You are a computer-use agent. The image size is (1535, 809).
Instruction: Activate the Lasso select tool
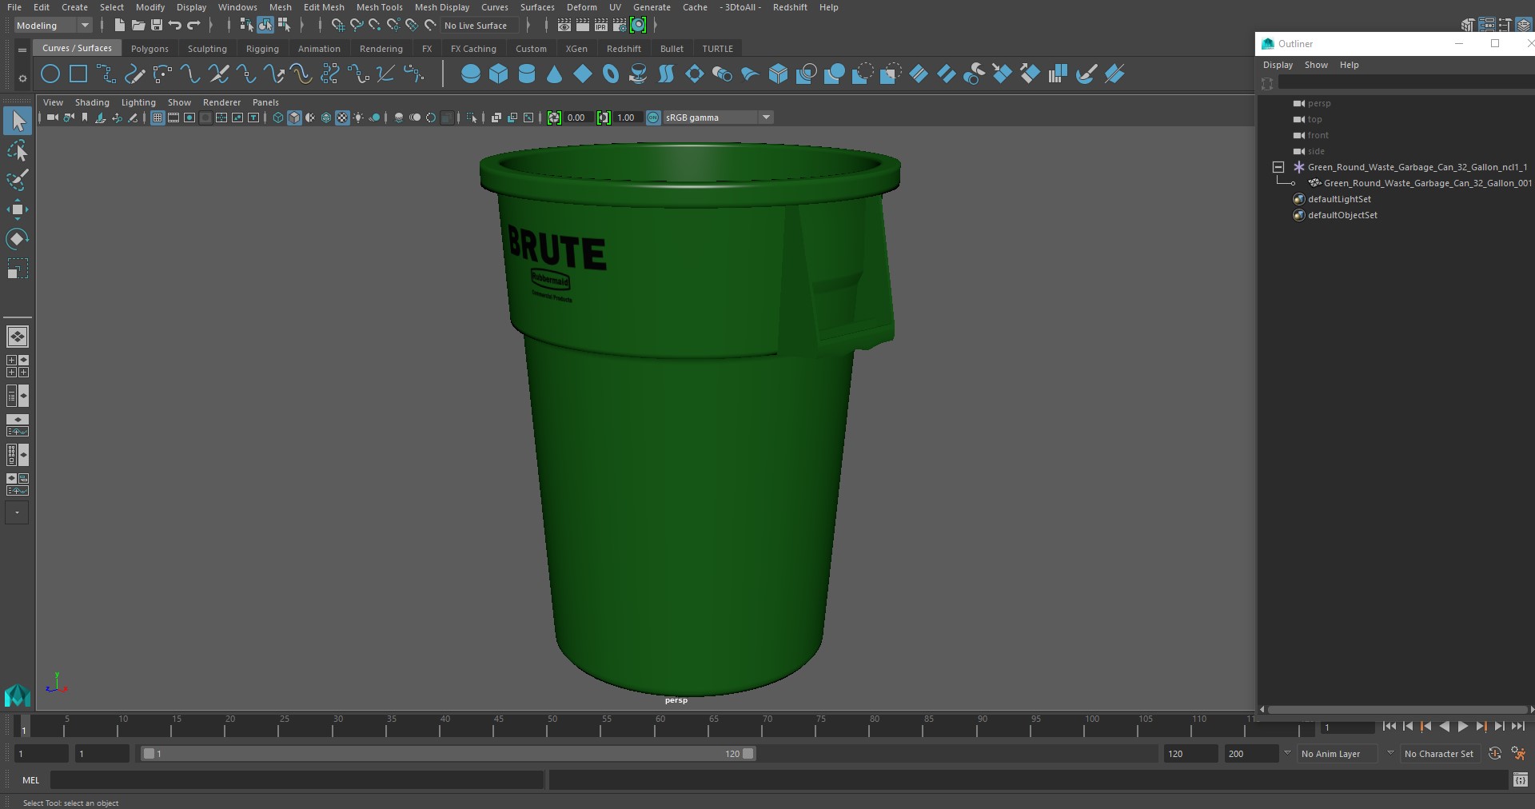[18, 151]
